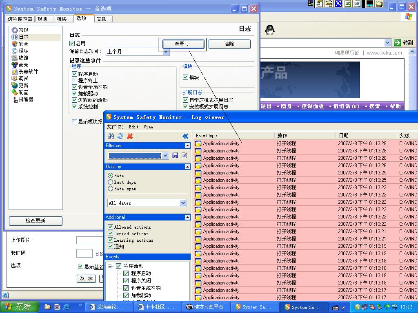The image size is (418, 313).
Task: Enable the 程序终止 checkbox
Action: coord(74,80)
